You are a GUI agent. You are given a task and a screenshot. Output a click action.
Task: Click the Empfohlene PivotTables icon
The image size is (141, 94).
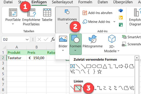[31, 12]
